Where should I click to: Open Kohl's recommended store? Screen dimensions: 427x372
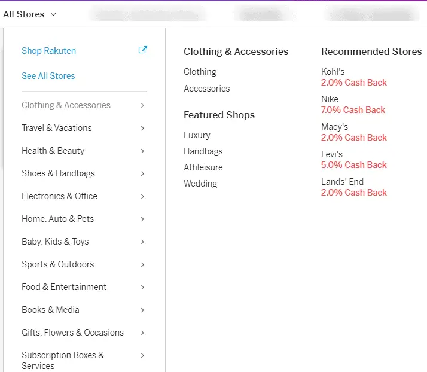pos(333,72)
